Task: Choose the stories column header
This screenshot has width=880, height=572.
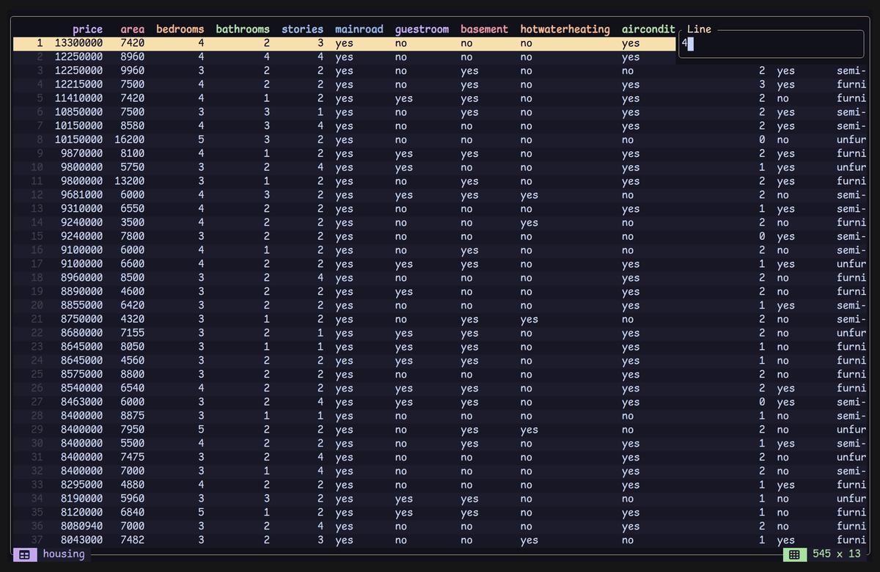Action: coord(302,29)
